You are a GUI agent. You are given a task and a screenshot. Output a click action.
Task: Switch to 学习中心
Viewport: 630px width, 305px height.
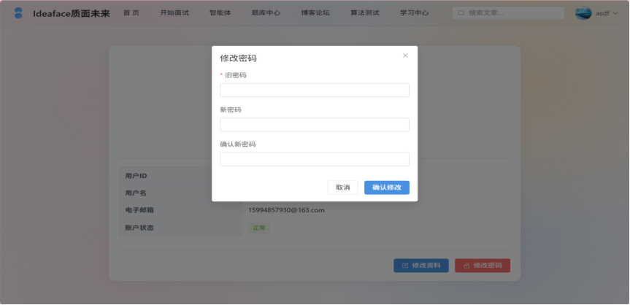(415, 13)
